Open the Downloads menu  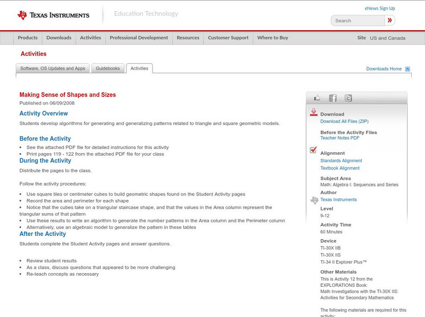[x=59, y=38]
